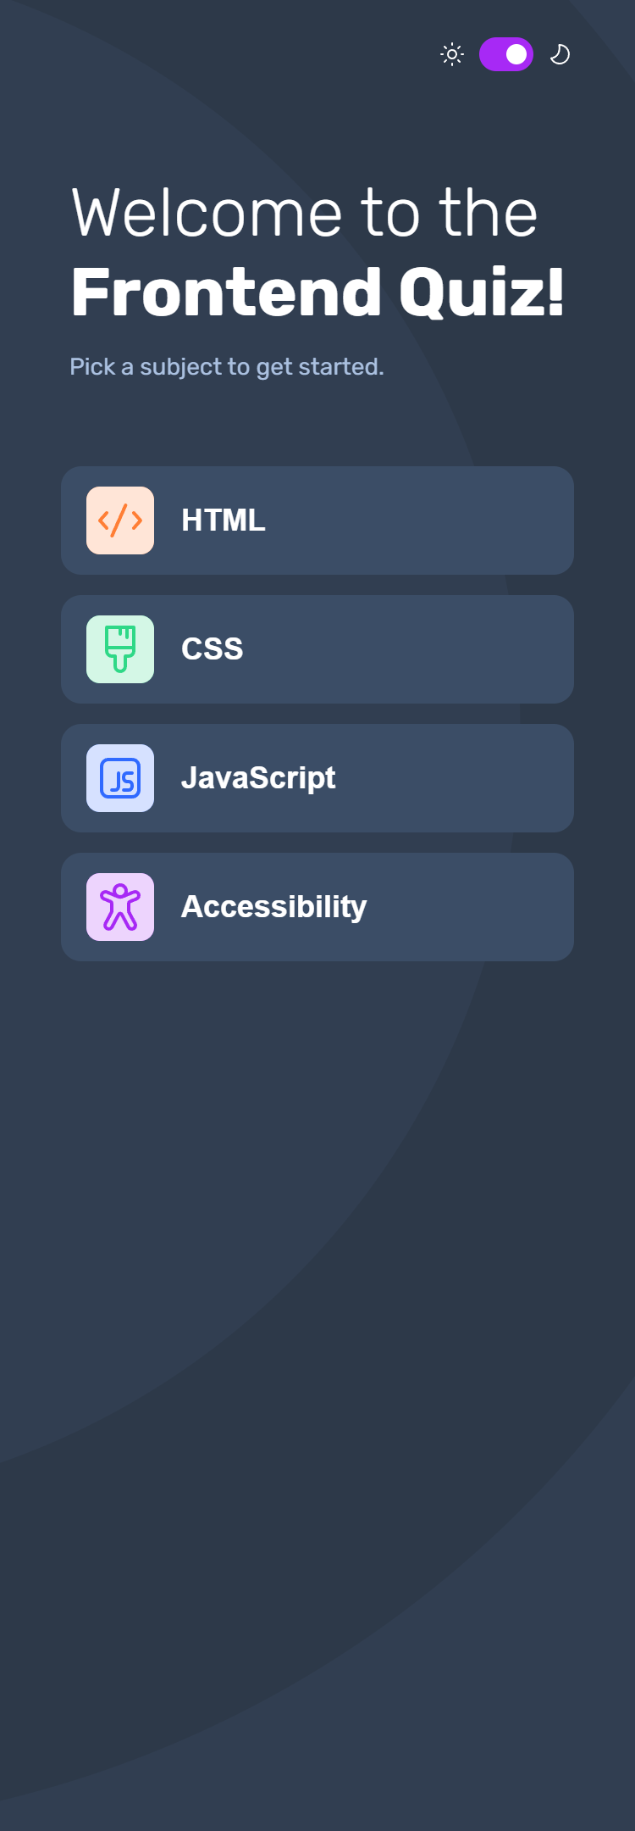The width and height of the screenshot is (635, 1831).
Task: Click the Accessibility card label text
Action: (275, 906)
